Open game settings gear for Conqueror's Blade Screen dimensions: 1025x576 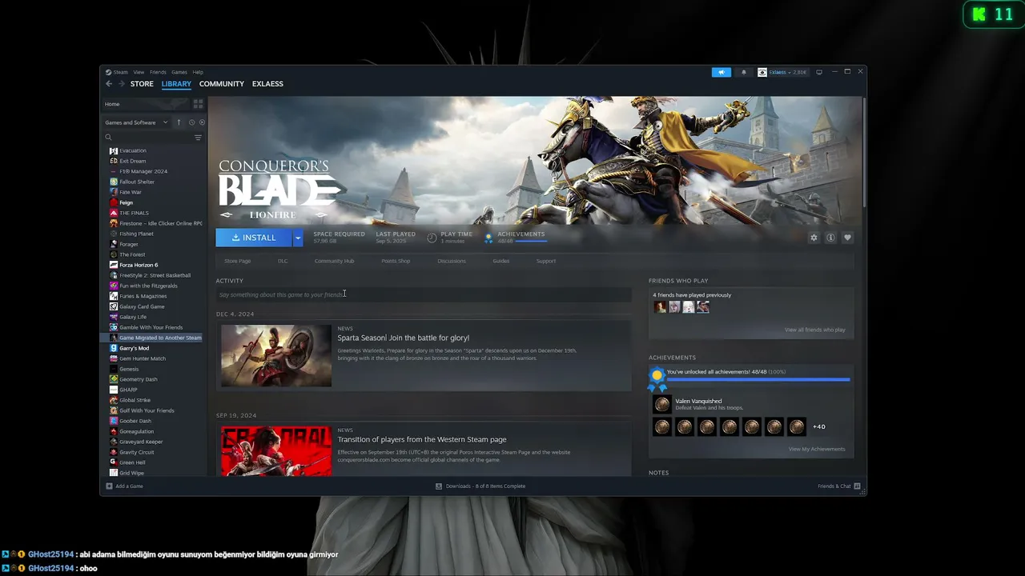814,238
